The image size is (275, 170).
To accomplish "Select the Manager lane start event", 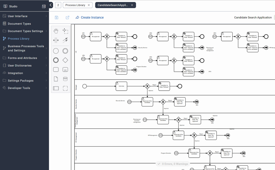I will click(x=84, y=86).
